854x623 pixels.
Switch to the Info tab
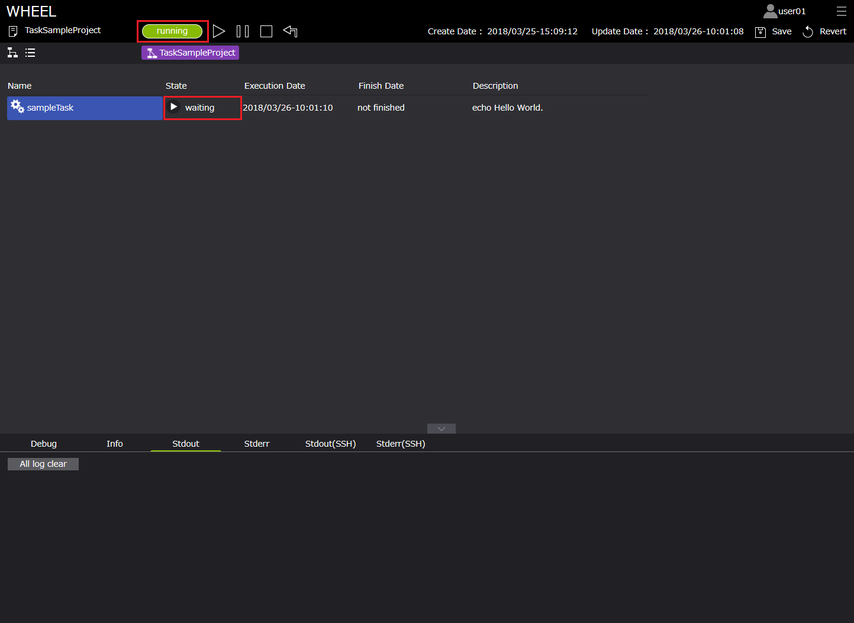point(115,444)
